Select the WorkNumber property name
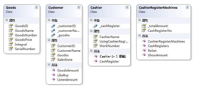Screen dimensions: 197x94 (x=109, y=46)
